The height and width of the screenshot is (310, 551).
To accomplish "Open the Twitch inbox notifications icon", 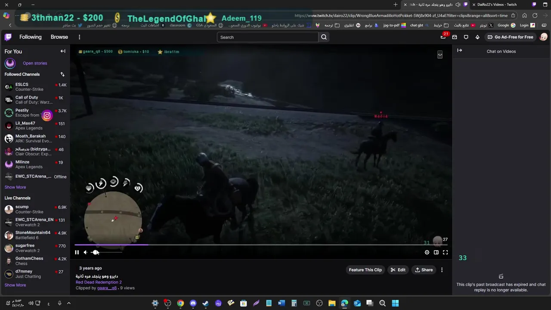I will 455,37.
